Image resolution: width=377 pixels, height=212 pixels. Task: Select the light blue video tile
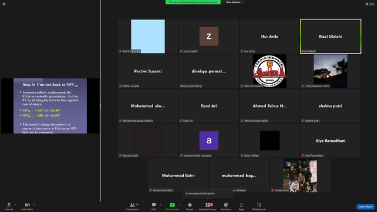tap(148, 37)
